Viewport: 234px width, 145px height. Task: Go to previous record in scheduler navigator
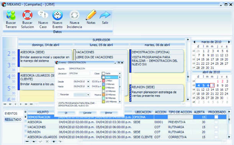15,104
